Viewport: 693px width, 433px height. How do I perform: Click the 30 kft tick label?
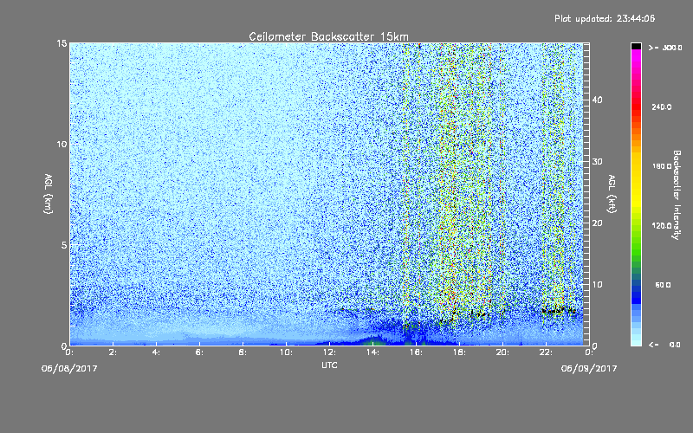[597, 161]
